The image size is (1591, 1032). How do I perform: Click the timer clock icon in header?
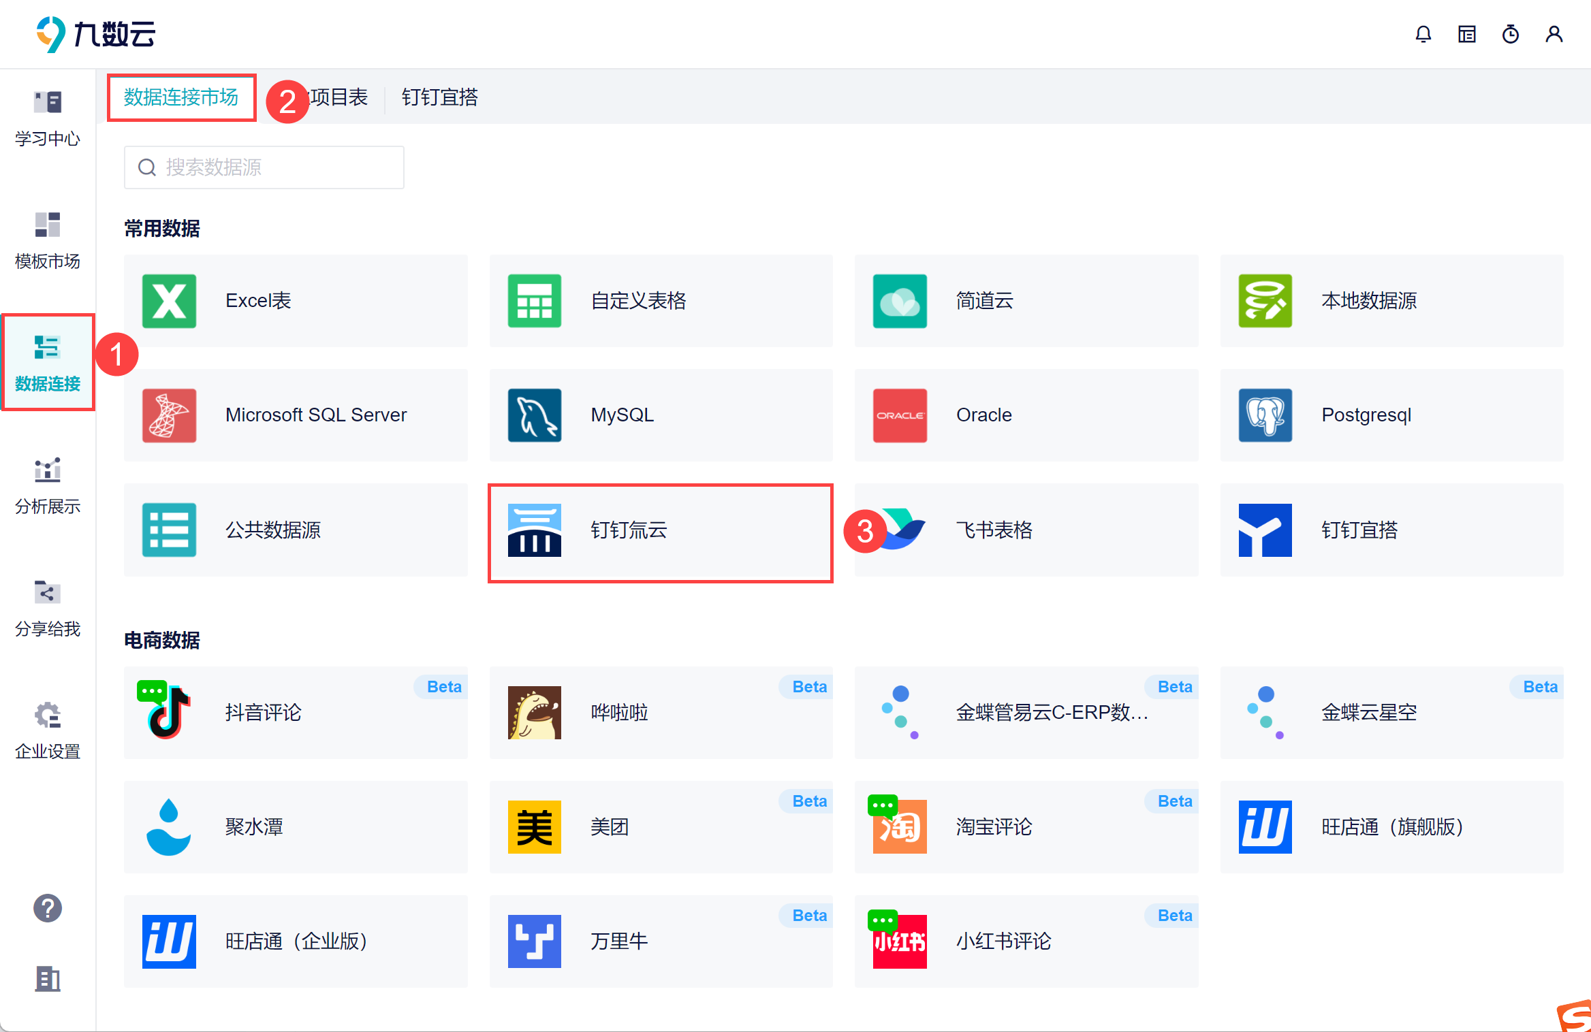point(1510,34)
